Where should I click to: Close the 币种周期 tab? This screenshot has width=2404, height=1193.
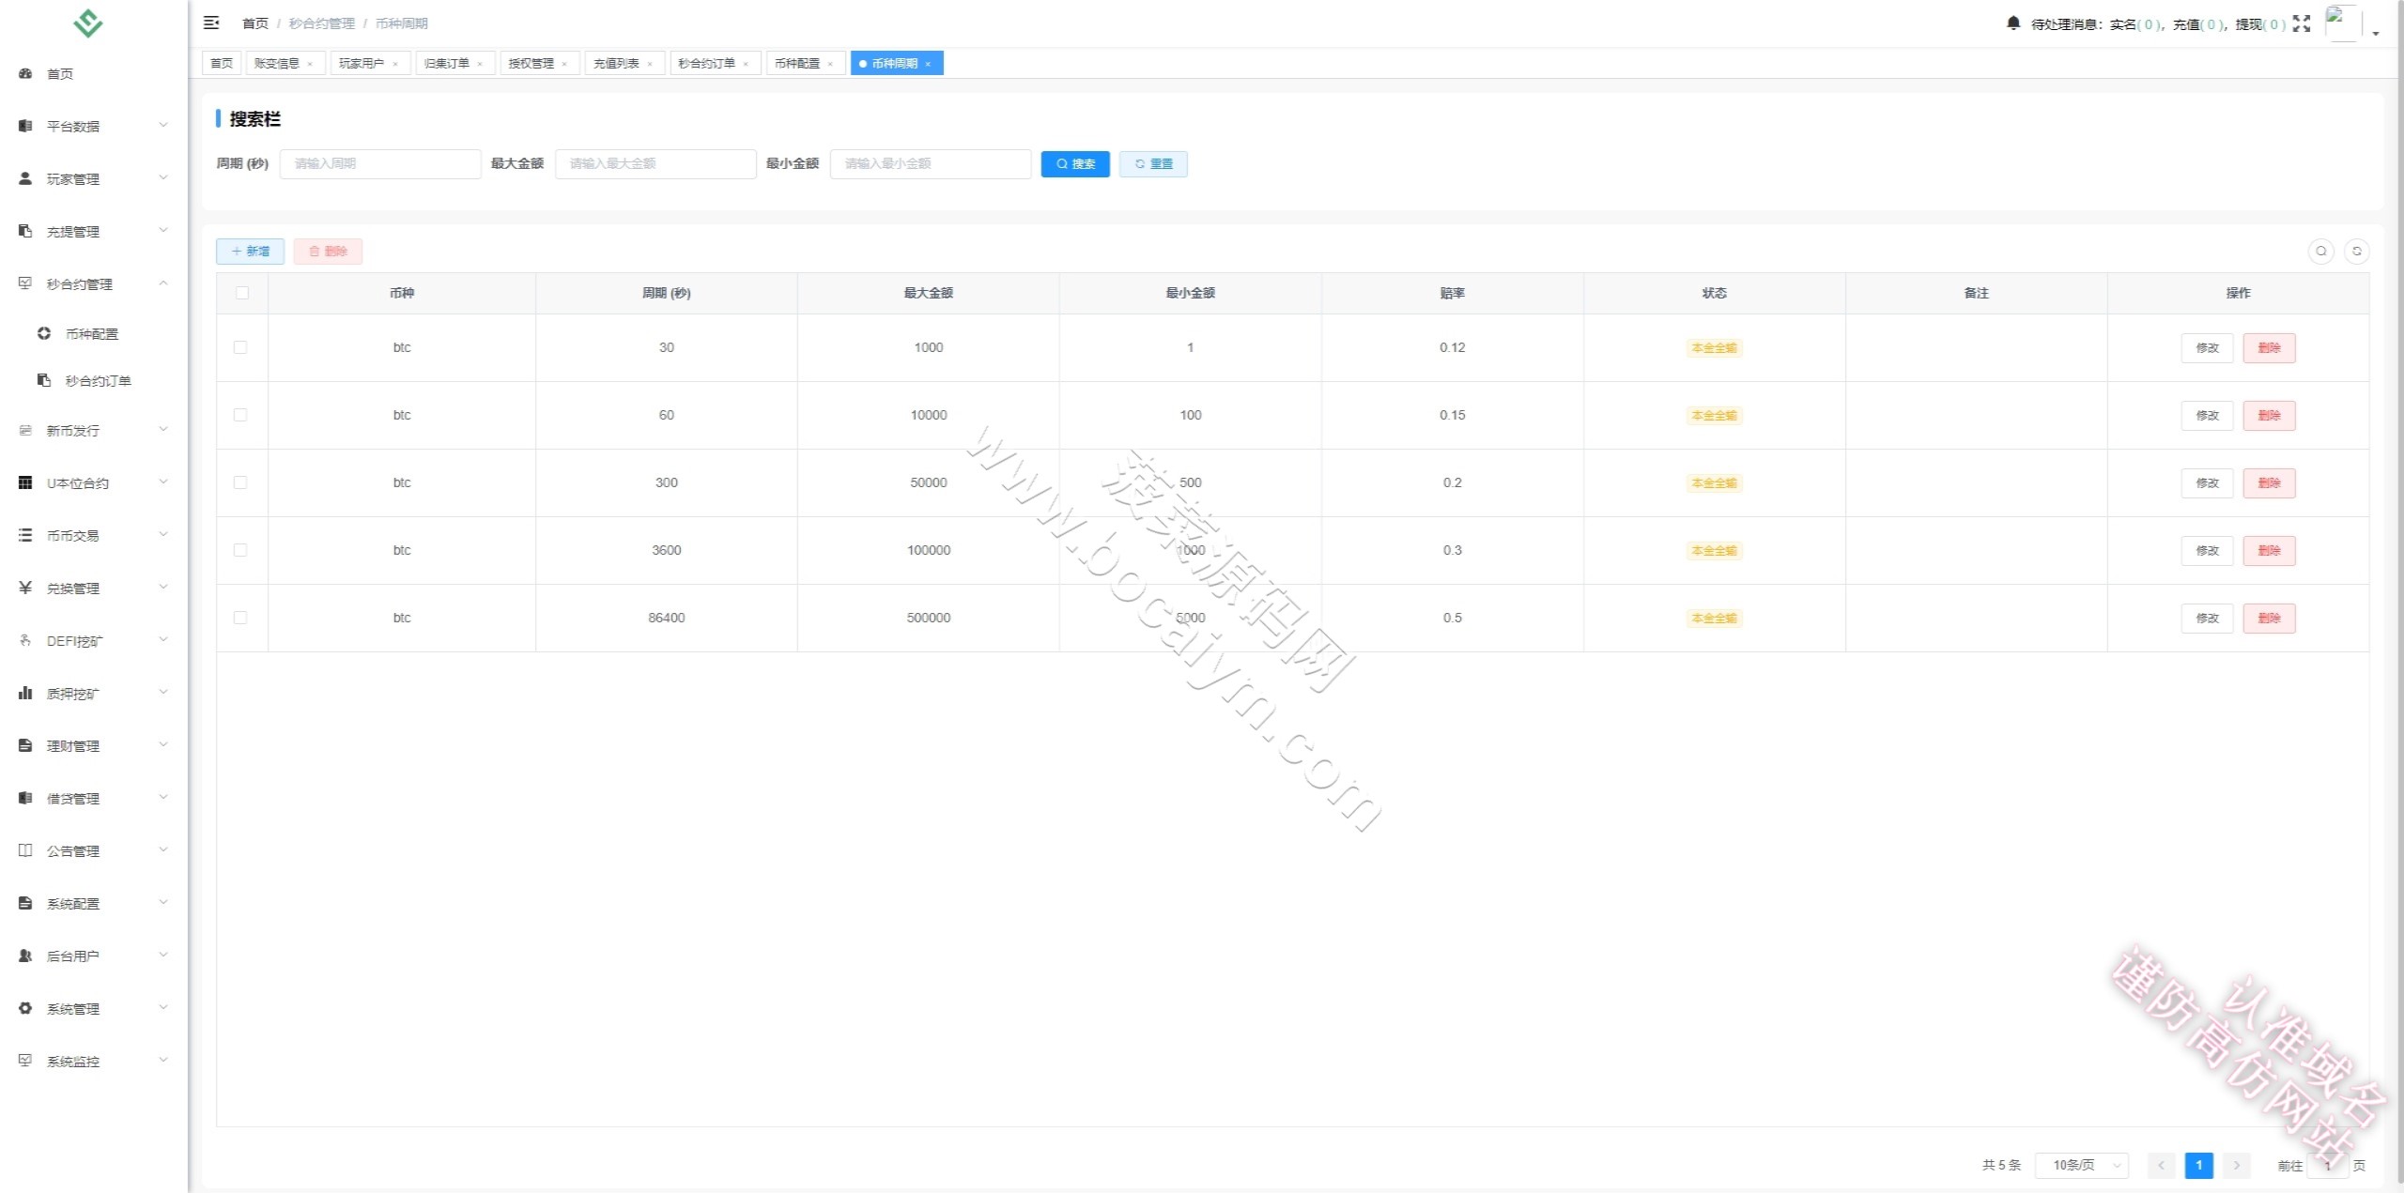928,64
